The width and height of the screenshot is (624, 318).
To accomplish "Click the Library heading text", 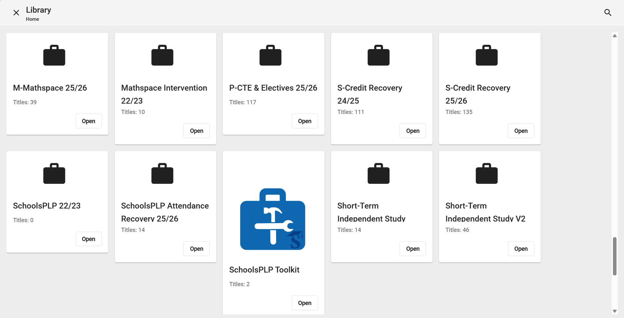I will click(38, 10).
